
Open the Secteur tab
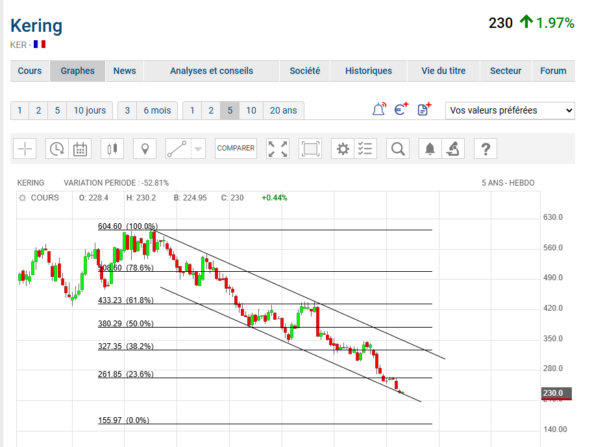click(x=506, y=71)
